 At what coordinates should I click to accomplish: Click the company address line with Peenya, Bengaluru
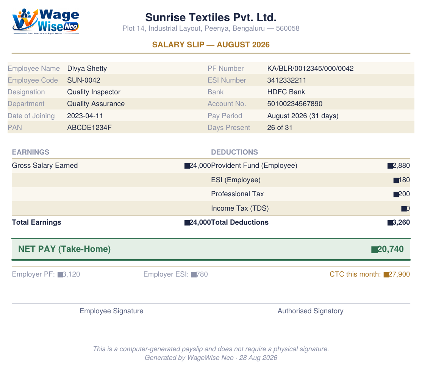211,28
